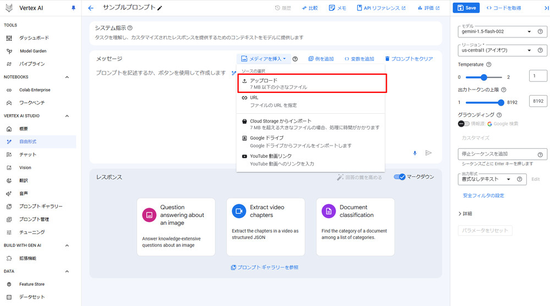Collapse the DATA sidebar section
The image size is (550, 306).
pyautogui.click(x=67, y=271)
